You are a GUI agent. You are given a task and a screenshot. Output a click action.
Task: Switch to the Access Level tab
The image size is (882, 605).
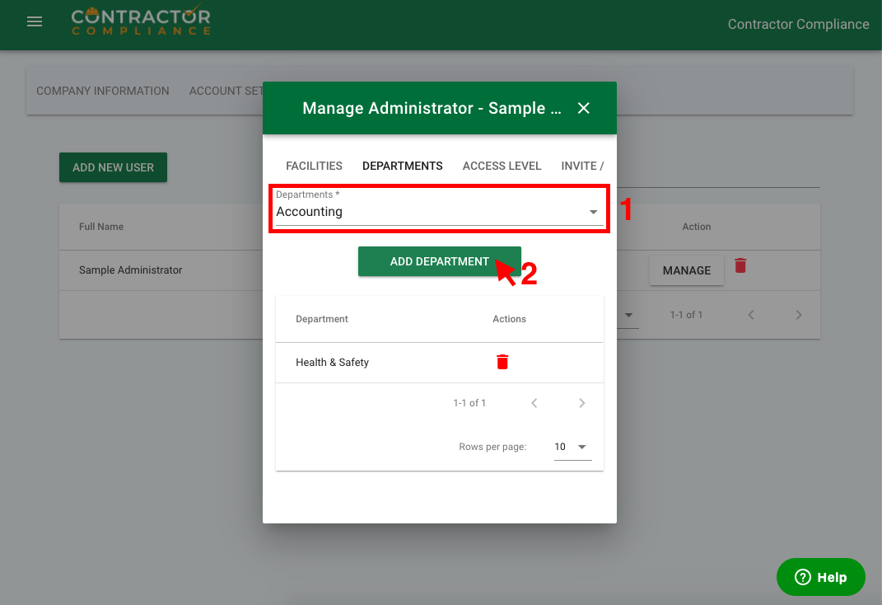click(x=502, y=166)
